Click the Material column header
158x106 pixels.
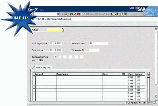(46, 74)
